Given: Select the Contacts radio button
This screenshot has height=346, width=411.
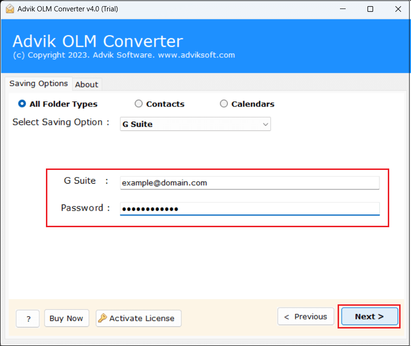Looking at the screenshot, I should point(138,103).
